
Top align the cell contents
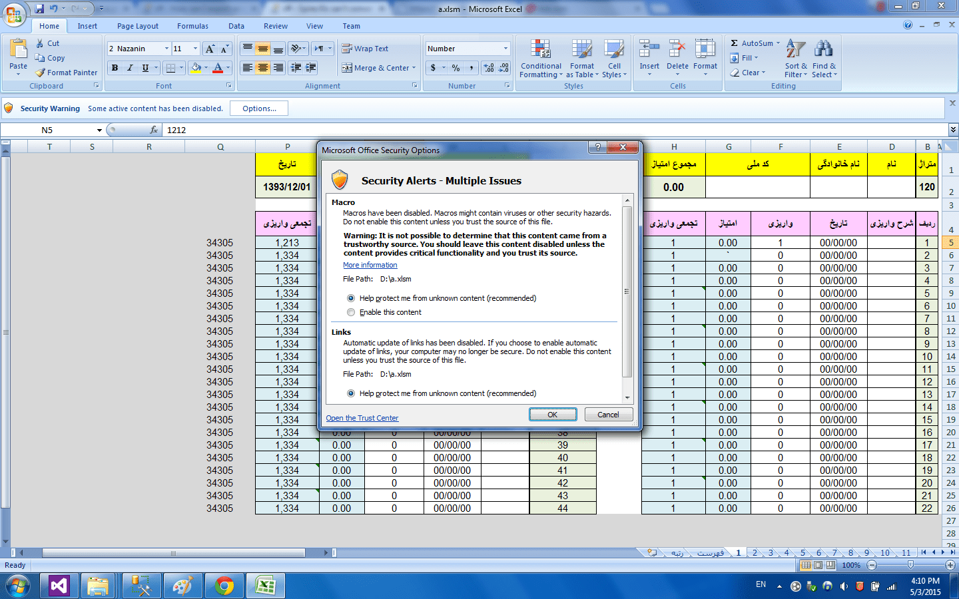coord(247,49)
